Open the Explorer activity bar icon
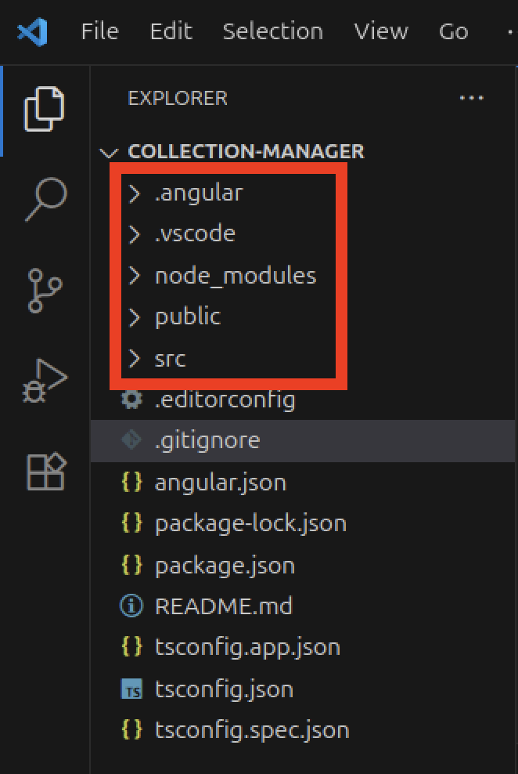This screenshot has width=518, height=774. 44,108
